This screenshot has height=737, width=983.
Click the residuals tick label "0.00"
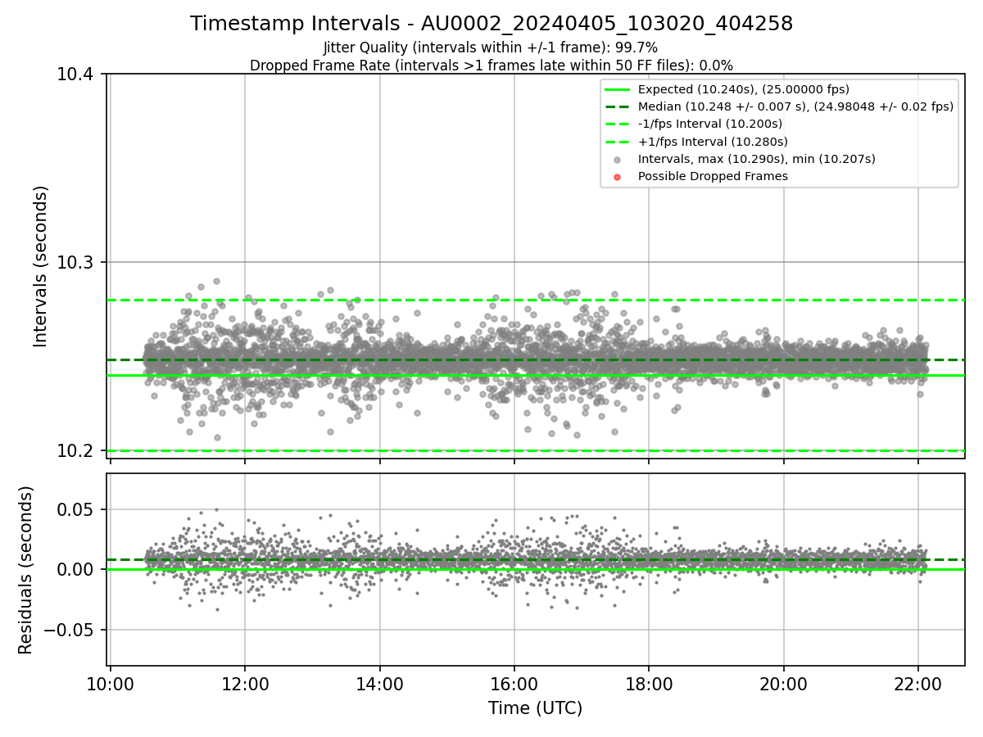[x=77, y=570]
